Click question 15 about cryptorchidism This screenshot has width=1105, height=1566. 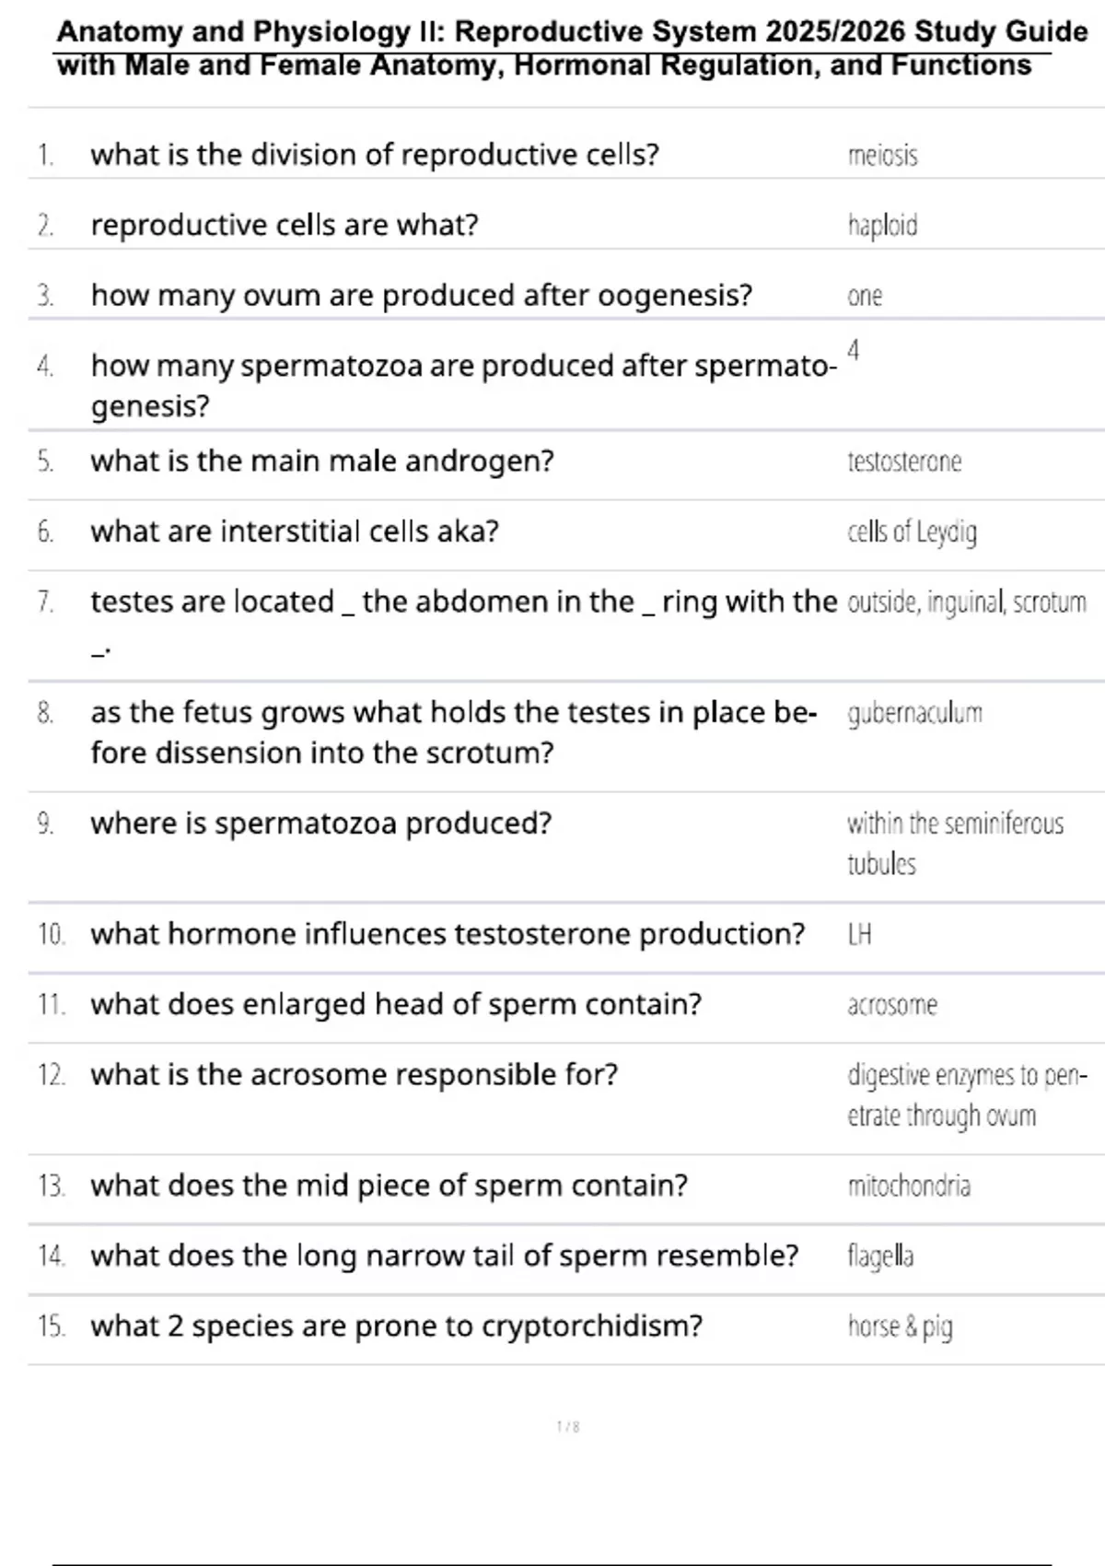point(396,1326)
